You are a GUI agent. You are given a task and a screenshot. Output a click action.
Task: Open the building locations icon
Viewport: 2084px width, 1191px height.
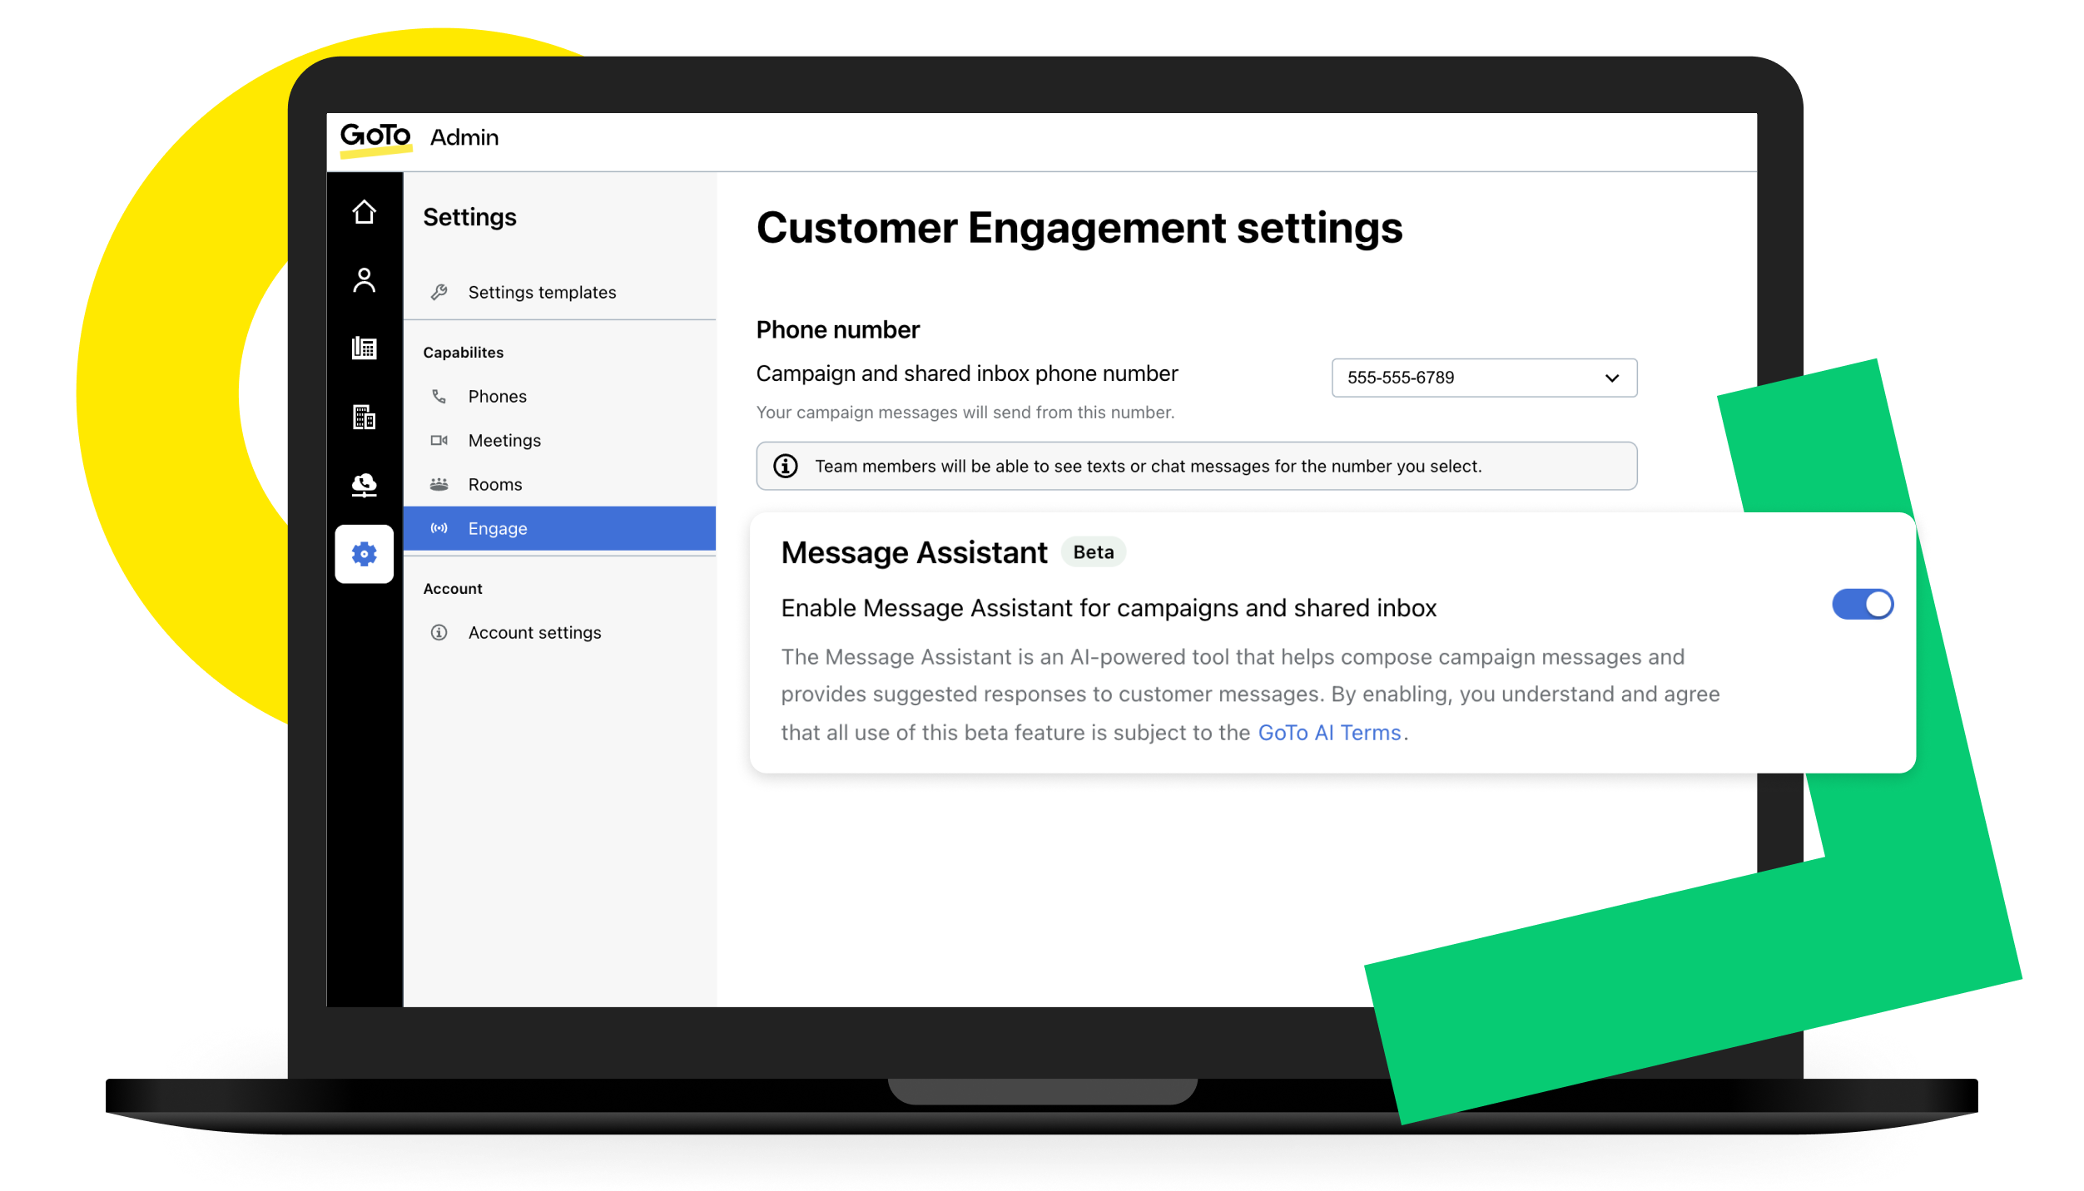pos(364,417)
